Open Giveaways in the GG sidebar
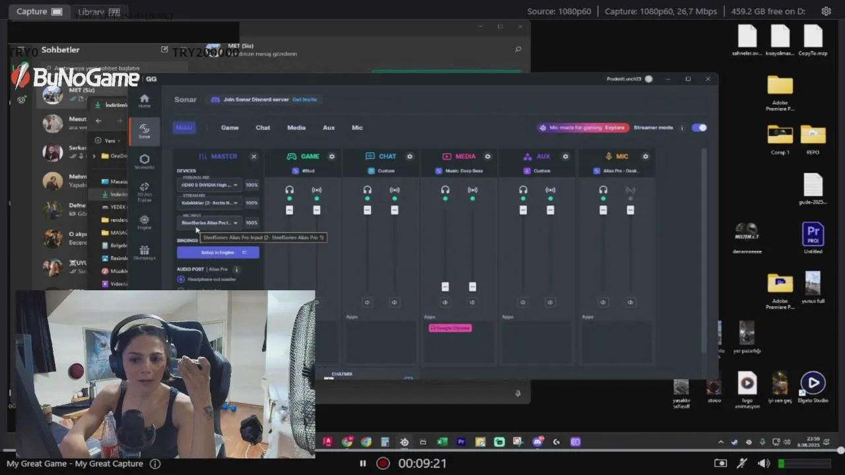845x475 pixels. [144, 253]
